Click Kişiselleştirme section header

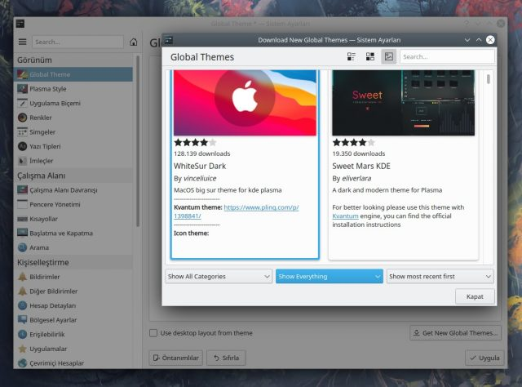coord(73,262)
